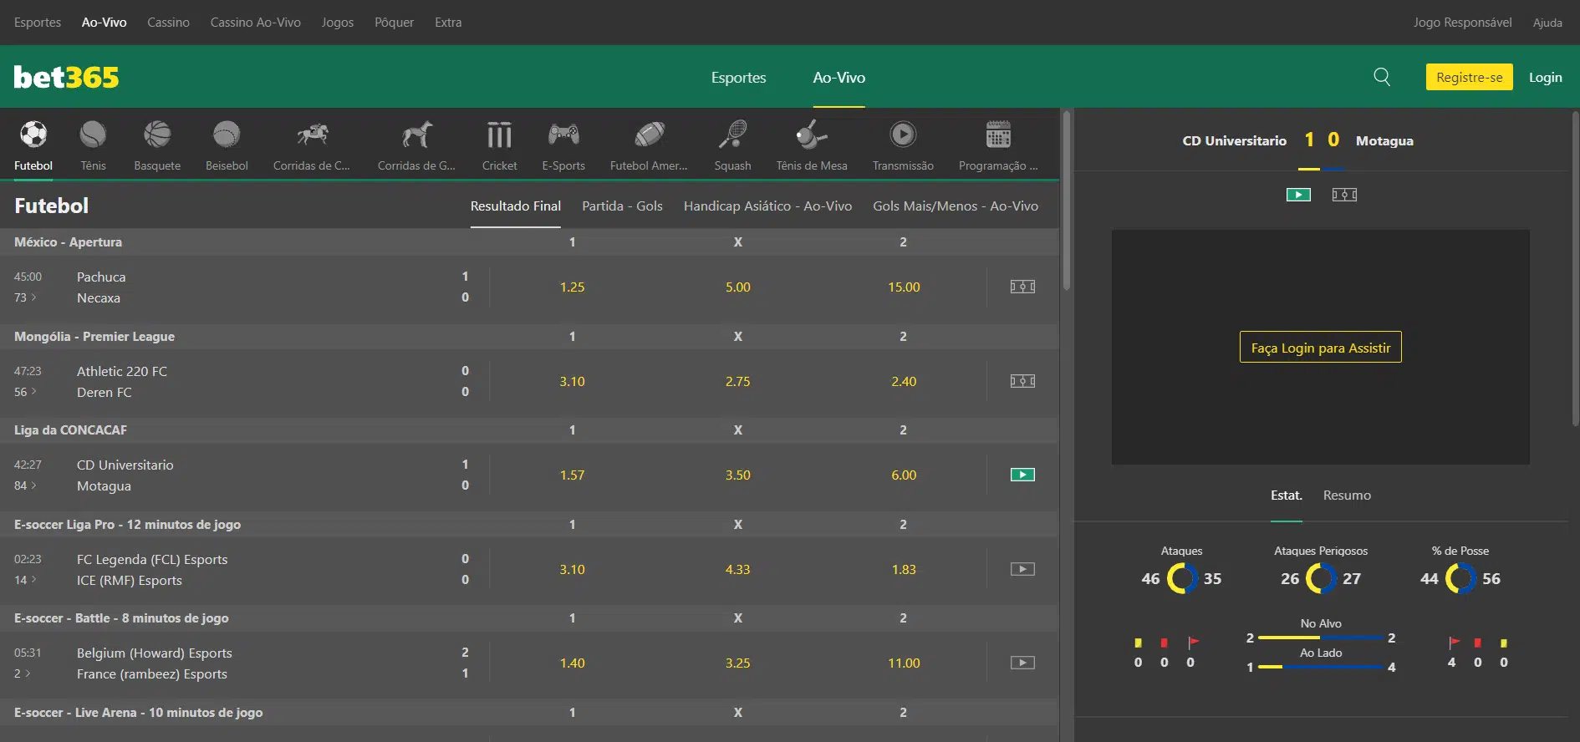Open match tracker icon for Athletic 220 FC
Image resolution: width=1580 pixels, height=742 pixels.
[x=1022, y=381]
